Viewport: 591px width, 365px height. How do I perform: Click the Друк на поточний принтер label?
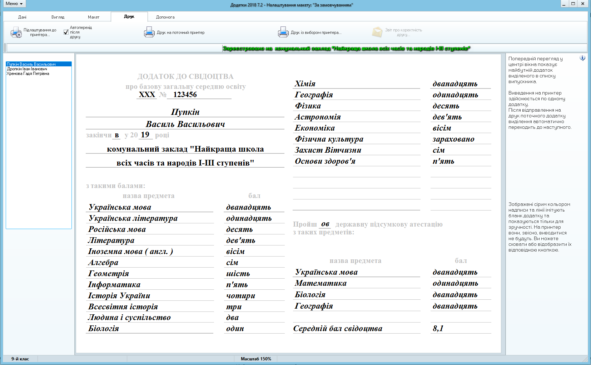[x=180, y=32]
